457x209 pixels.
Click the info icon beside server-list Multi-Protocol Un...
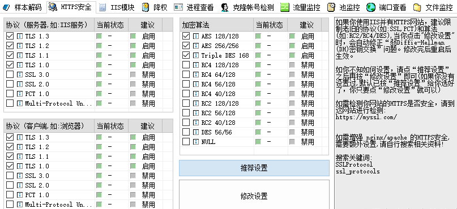(19, 103)
